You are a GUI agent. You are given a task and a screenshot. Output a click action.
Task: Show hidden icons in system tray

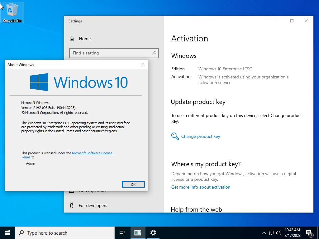coord(264,233)
